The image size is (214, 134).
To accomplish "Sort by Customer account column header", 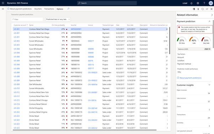I will point(20,25).
